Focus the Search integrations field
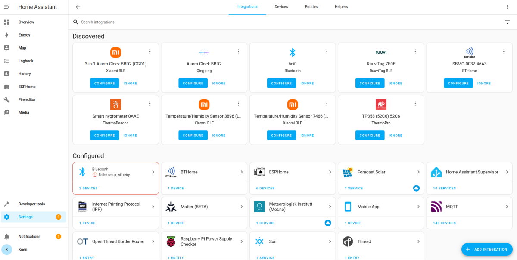The height and width of the screenshot is (260, 517). click(289, 22)
